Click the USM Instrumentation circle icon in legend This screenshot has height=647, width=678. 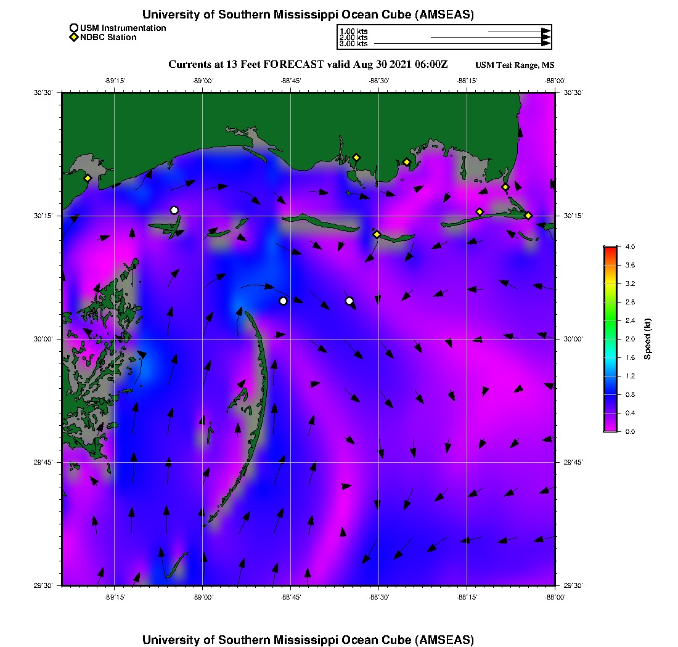pyautogui.click(x=74, y=28)
